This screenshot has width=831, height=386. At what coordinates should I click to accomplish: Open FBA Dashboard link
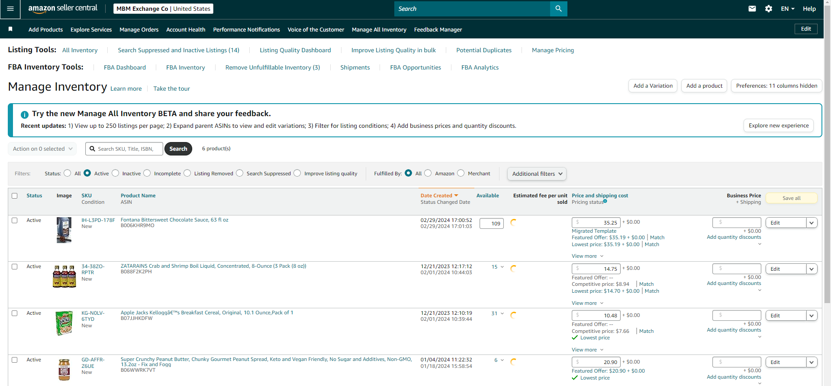coord(125,67)
